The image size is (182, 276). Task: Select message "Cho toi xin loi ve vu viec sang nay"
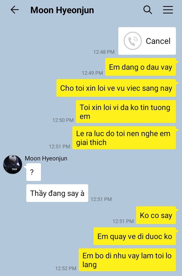[x=116, y=88]
